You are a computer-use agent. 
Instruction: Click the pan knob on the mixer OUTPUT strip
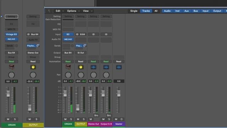[x=81, y=75]
